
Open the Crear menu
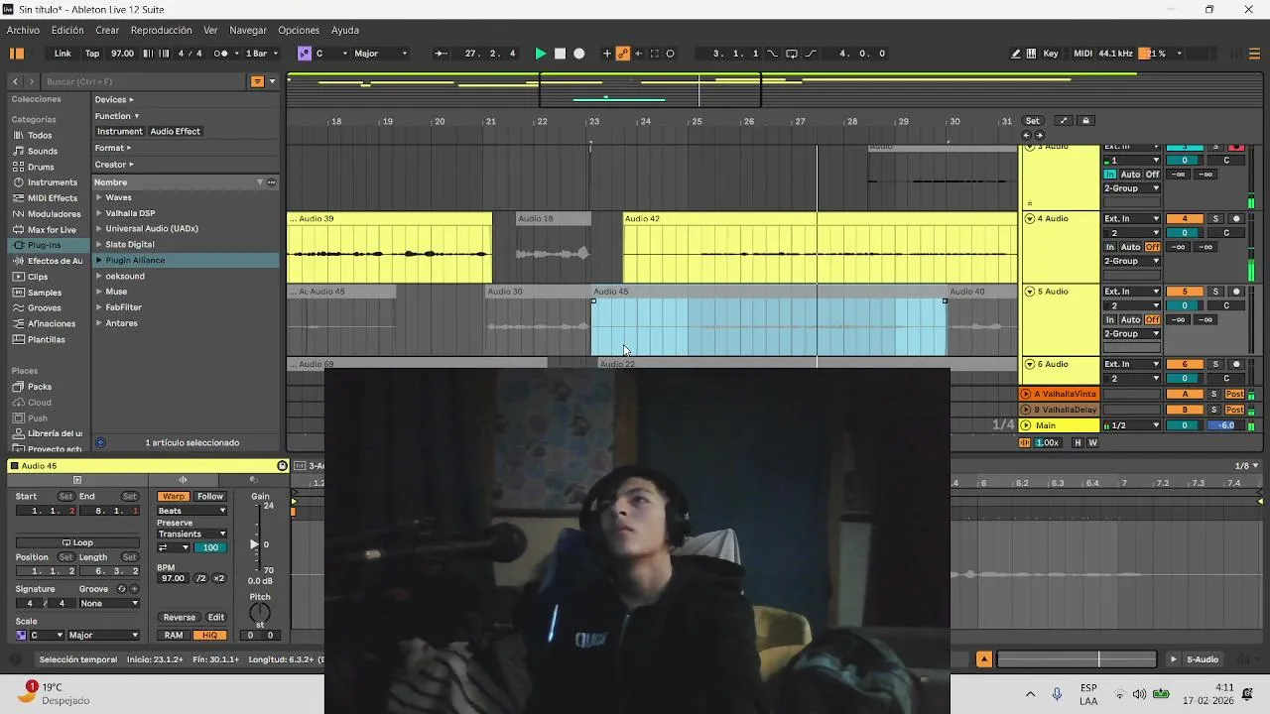point(107,31)
